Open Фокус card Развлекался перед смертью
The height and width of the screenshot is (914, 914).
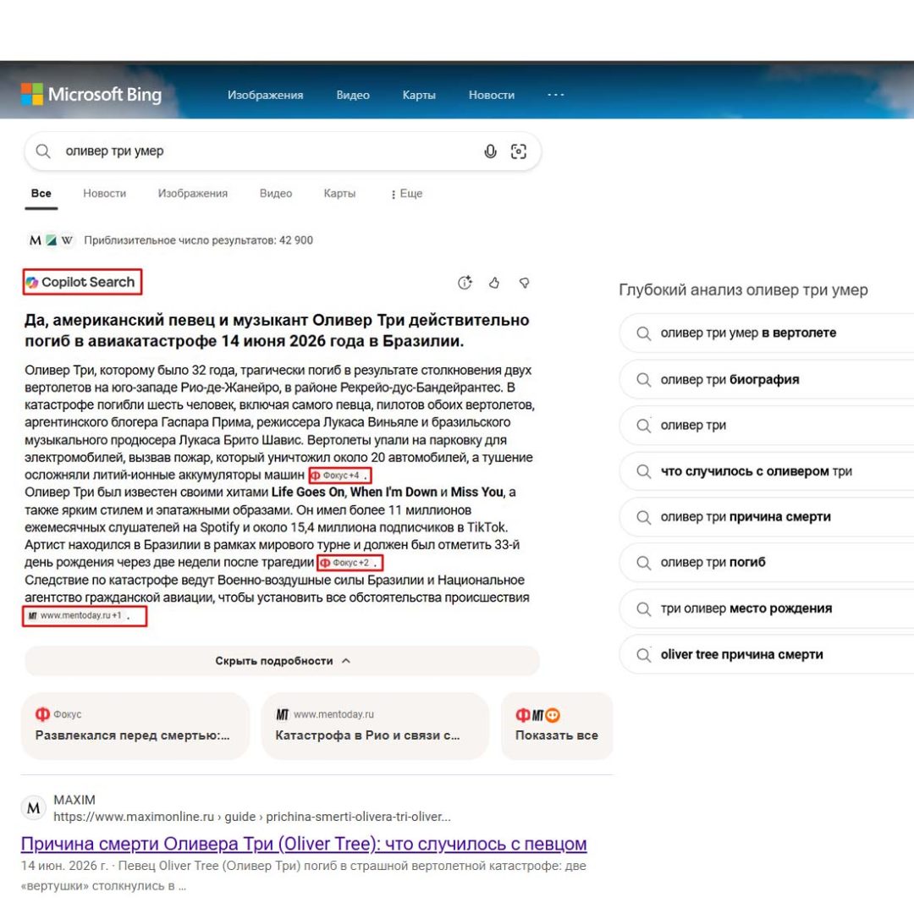point(135,726)
